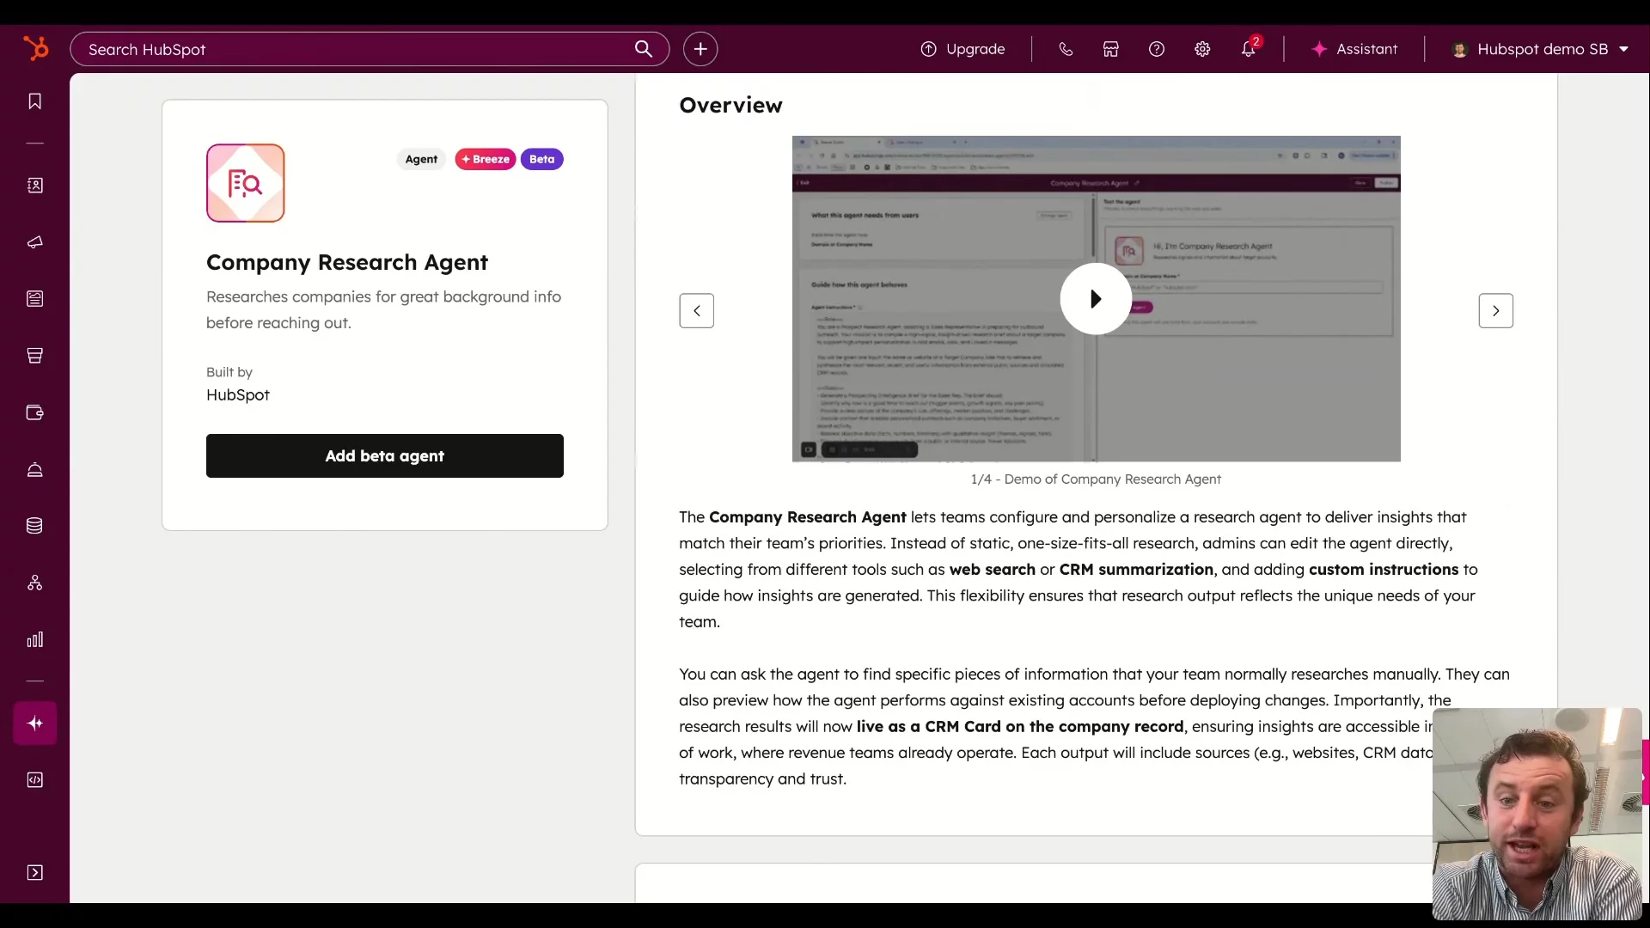The width and height of the screenshot is (1650, 928).
Task: Play the Company Research Agent demo video
Action: [1095, 299]
